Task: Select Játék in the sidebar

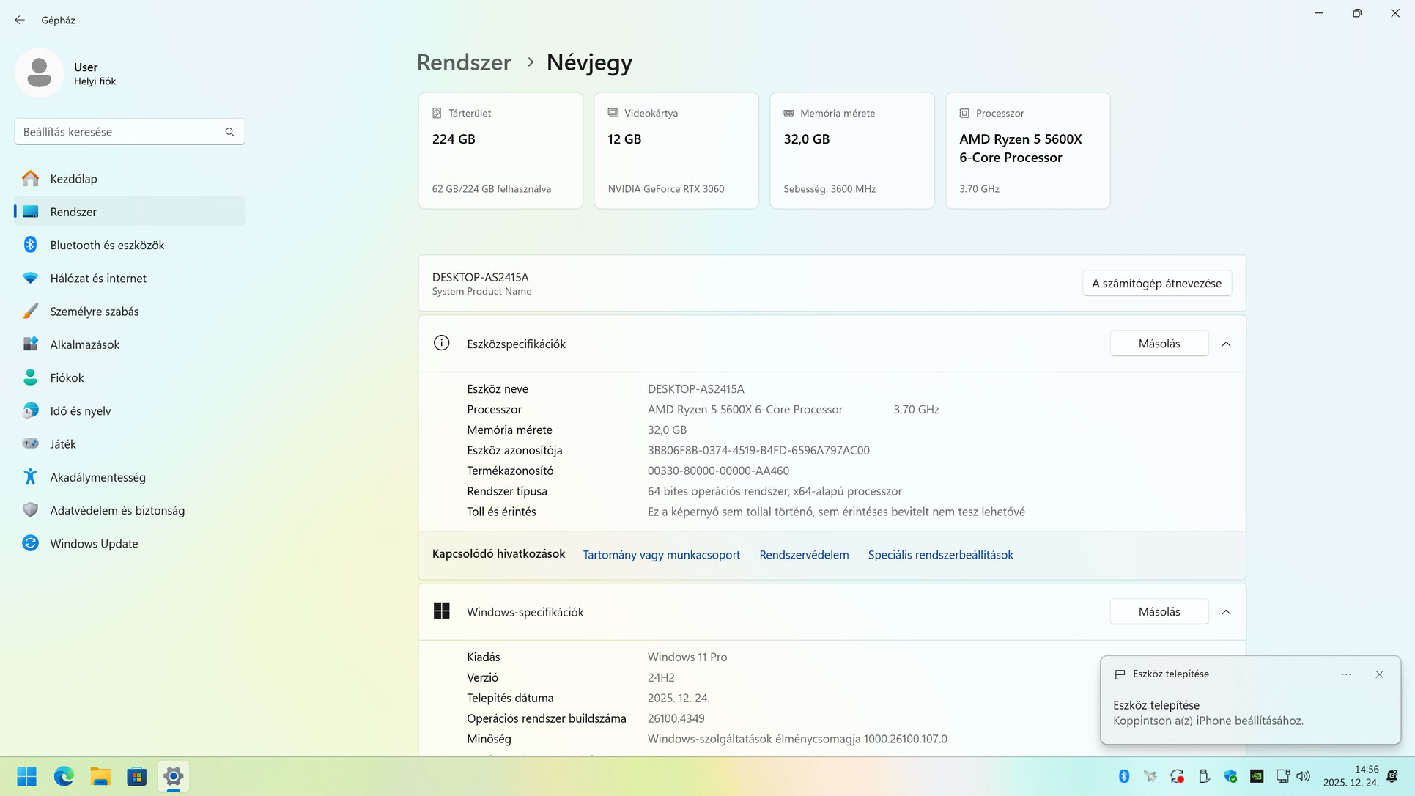Action: click(x=63, y=444)
